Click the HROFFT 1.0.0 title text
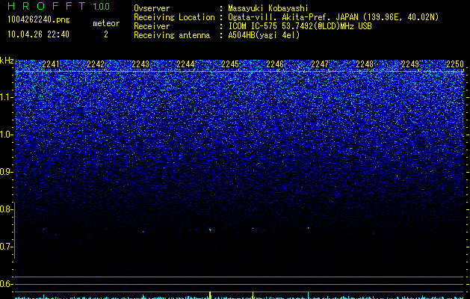This screenshot has width=470, height=299. 59,6
